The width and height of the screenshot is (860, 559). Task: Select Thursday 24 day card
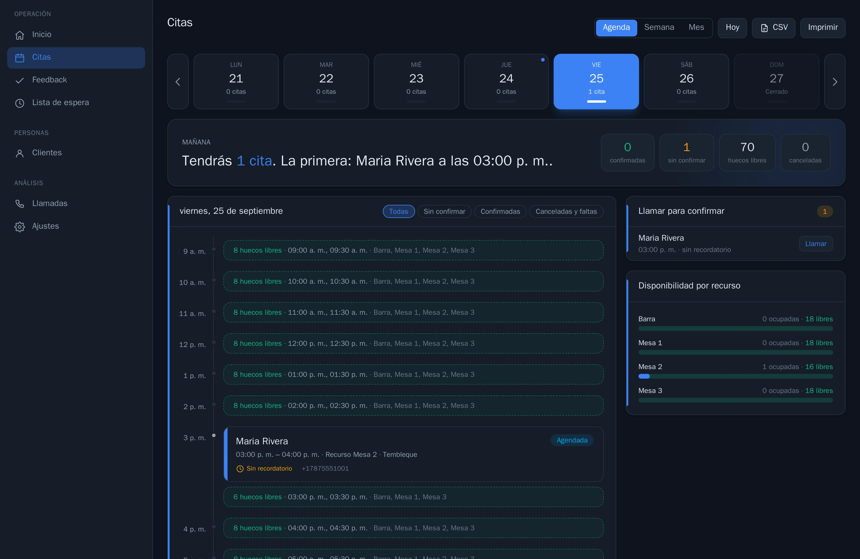506,82
